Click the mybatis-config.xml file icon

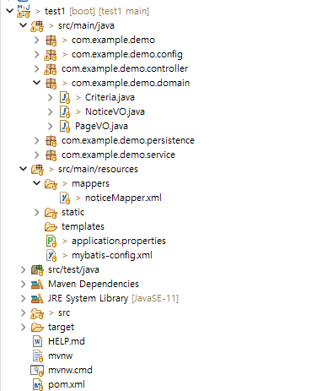pos(51,256)
